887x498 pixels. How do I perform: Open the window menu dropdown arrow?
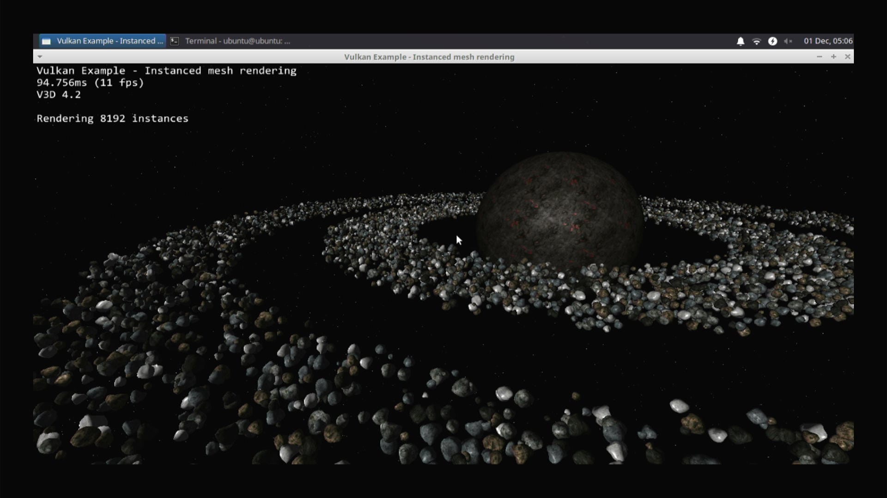pyautogui.click(x=40, y=57)
